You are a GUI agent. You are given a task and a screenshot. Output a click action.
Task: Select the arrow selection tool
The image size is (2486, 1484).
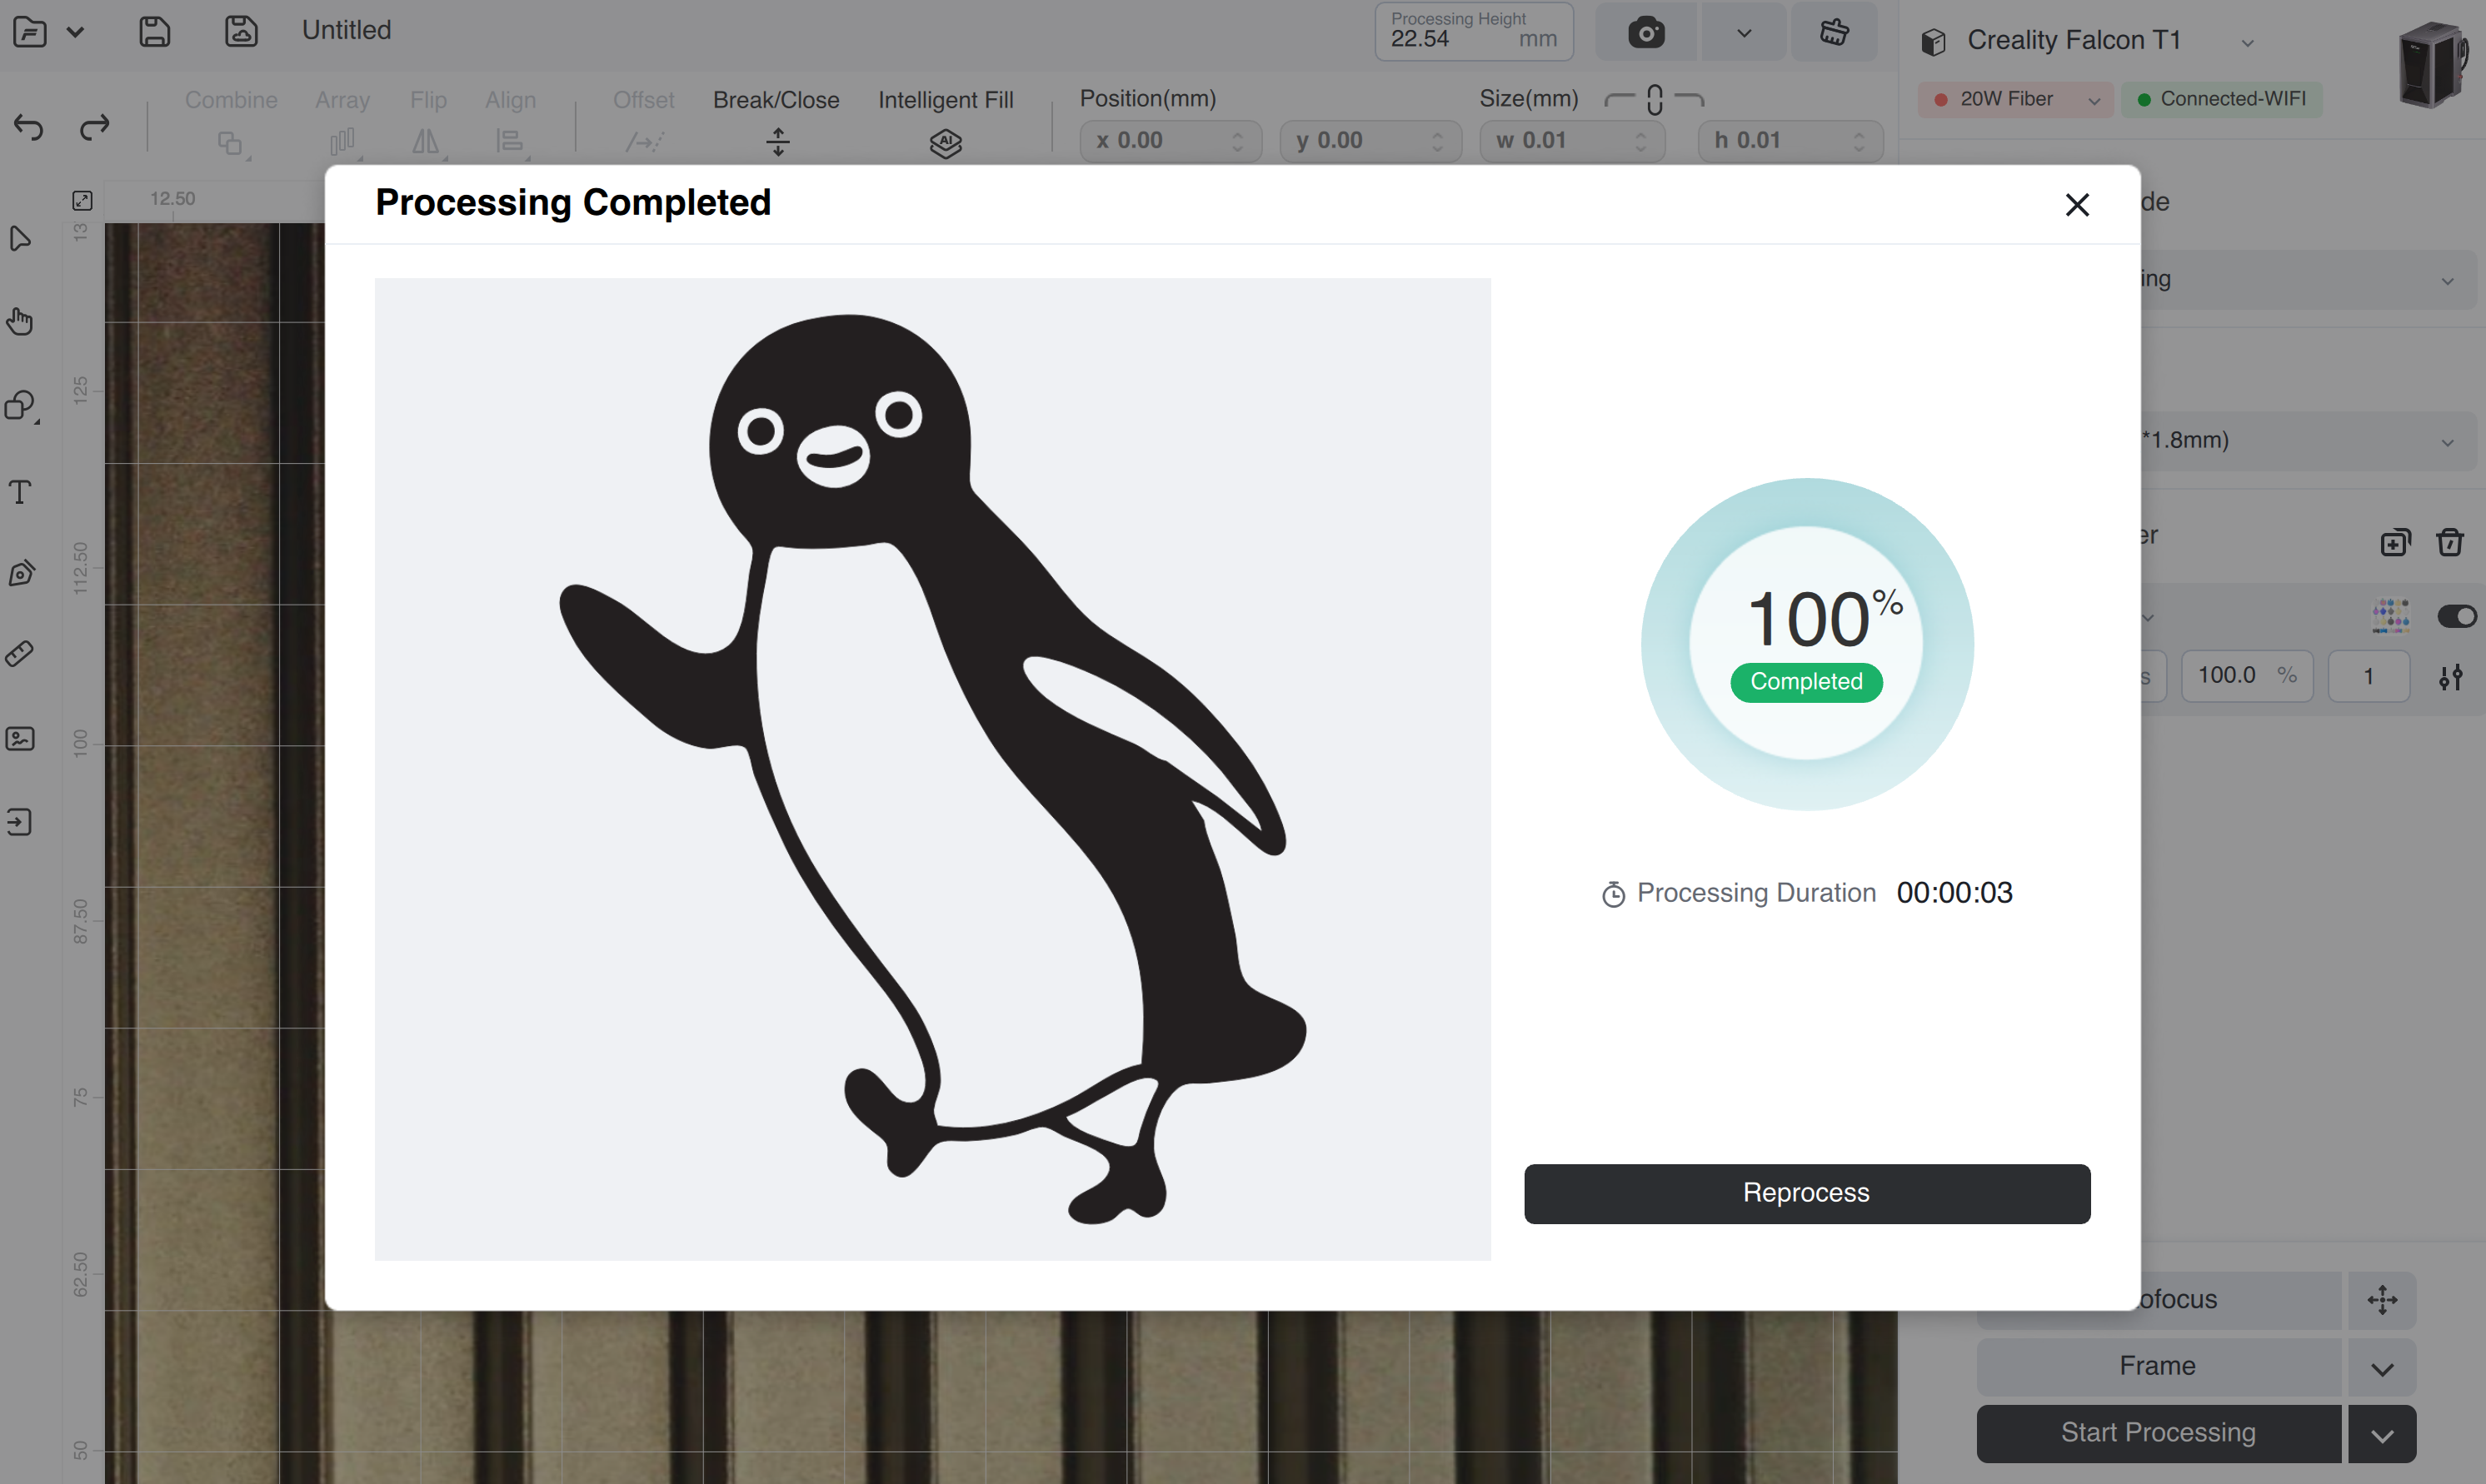(x=20, y=239)
